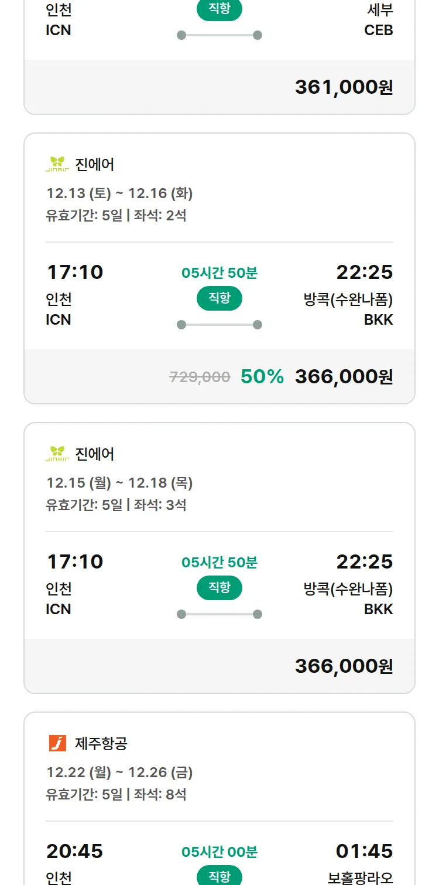Screen dimensions: 439x885
Task: Tap the 직항 badge on the 12.13 Bangkok flight
Action: [220, 299]
